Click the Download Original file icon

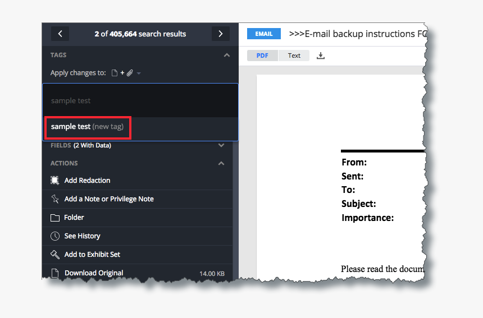click(55, 273)
